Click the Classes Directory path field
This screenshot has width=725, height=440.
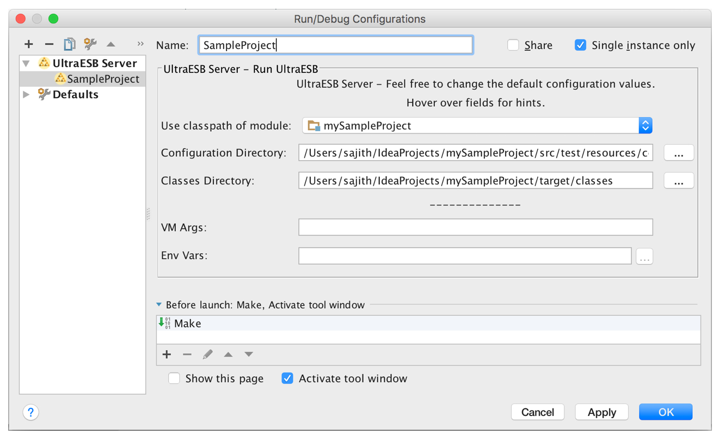click(476, 181)
